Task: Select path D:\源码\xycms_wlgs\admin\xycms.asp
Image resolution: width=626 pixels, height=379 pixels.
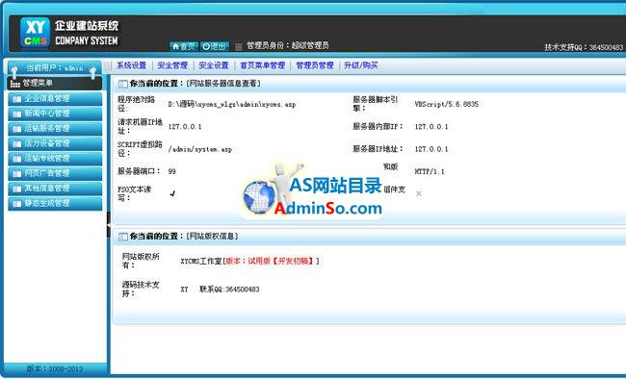Action: [x=232, y=104]
